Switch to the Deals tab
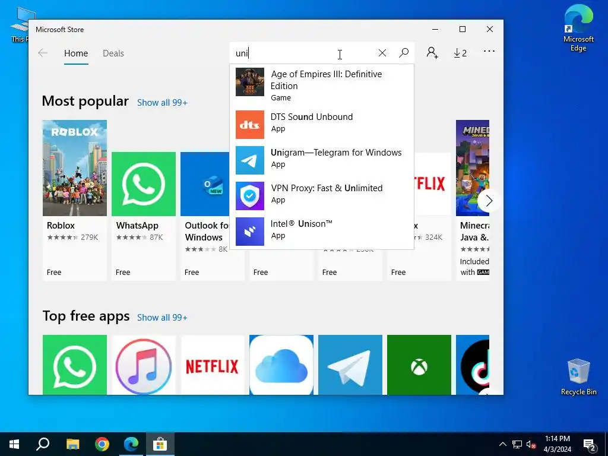 (113, 53)
